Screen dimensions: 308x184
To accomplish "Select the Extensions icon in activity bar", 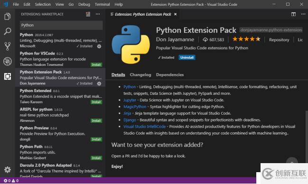I will coord(8,76).
